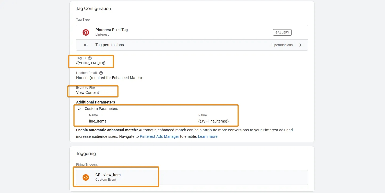
Task: Follow the Learn more link
Action: click(208, 136)
